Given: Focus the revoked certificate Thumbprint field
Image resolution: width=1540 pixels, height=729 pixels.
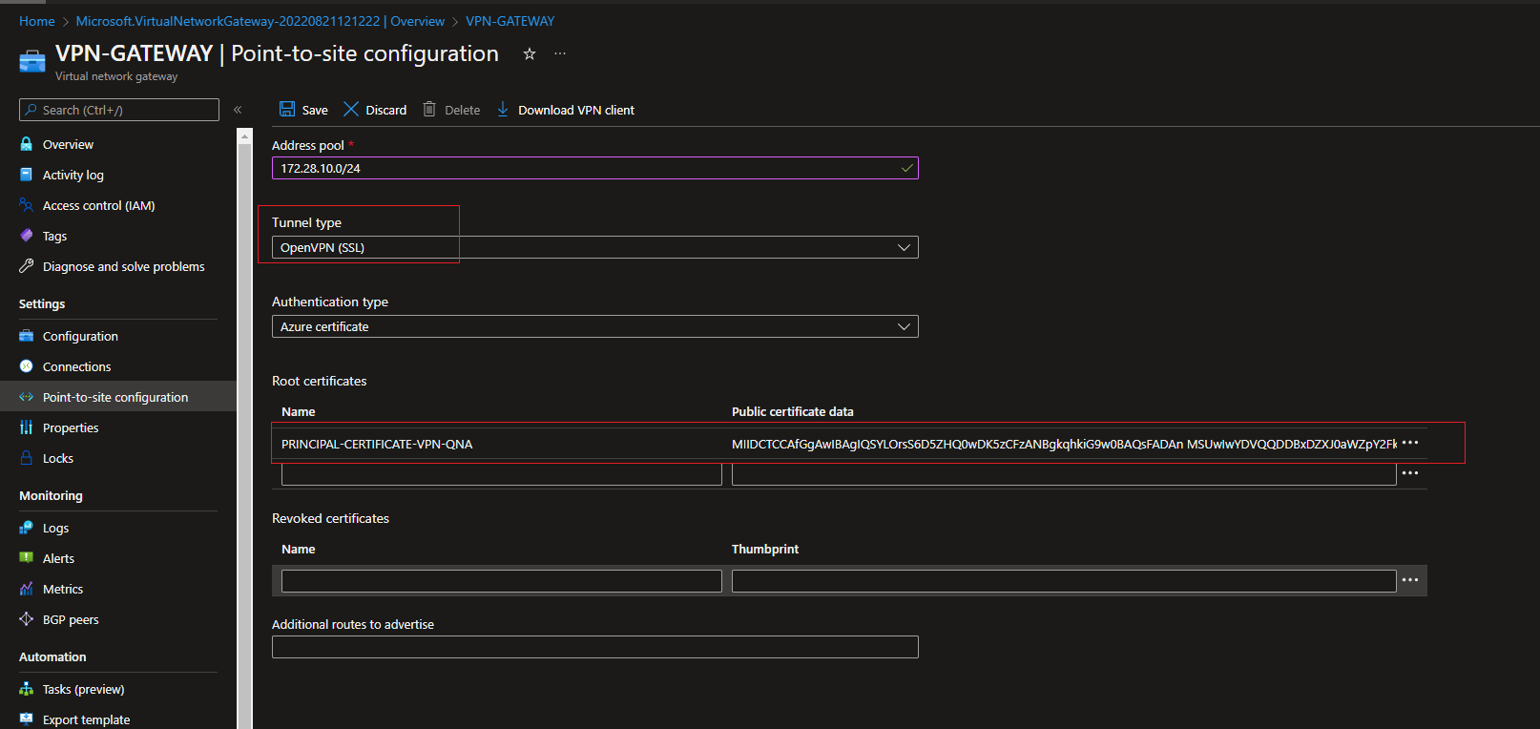Looking at the screenshot, I should (1064, 581).
